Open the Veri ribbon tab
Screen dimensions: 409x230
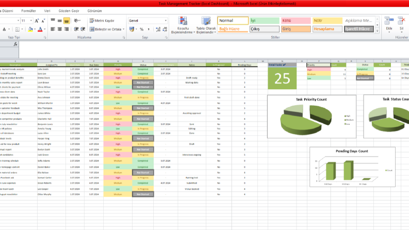[x=47, y=11]
